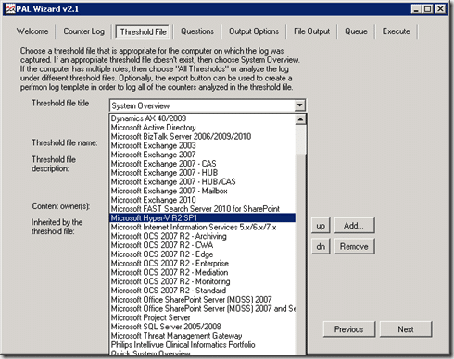The height and width of the screenshot is (359, 454).
Task: Select Microsoft OCS 2007 R2 - CWA
Action: 202,245
